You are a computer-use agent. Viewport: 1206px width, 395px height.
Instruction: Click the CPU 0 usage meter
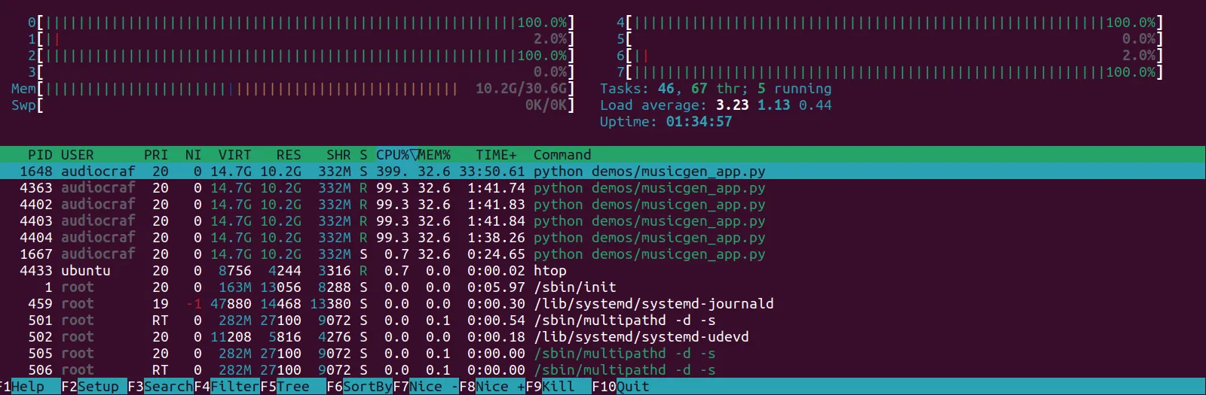tap(301, 23)
